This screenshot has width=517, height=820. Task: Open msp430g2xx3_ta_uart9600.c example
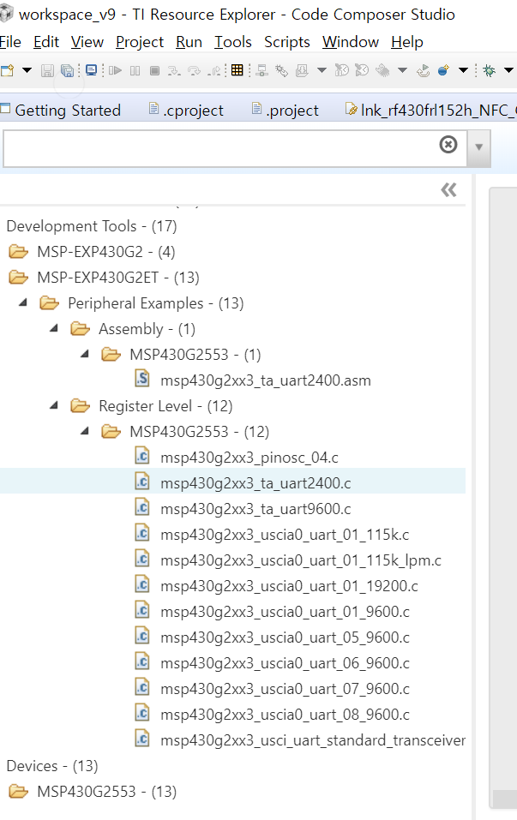pos(255,509)
